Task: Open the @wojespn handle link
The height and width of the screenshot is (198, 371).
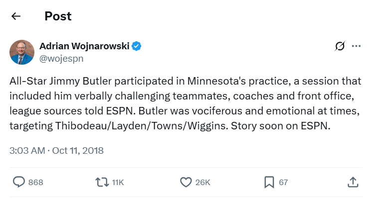Action: click(x=61, y=59)
